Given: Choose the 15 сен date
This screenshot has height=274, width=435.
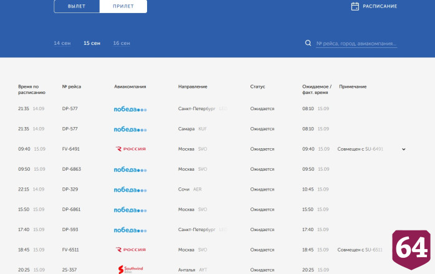Looking at the screenshot, I should point(92,43).
